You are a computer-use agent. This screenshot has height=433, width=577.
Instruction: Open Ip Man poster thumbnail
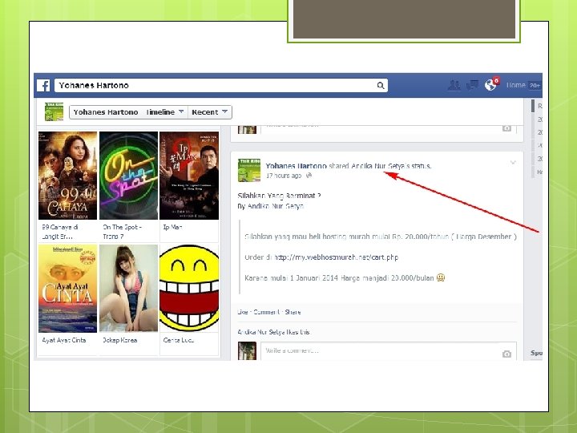click(189, 176)
